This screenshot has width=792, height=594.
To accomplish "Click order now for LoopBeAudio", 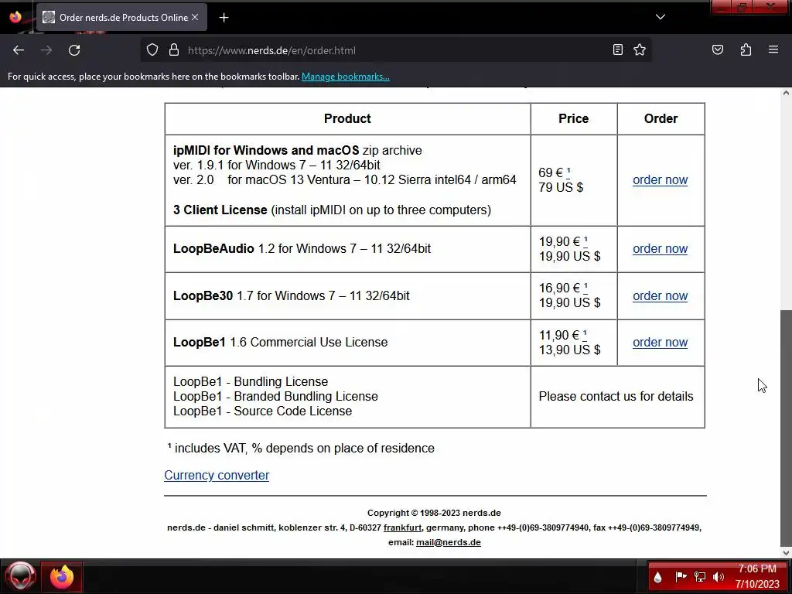I will coord(661,248).
